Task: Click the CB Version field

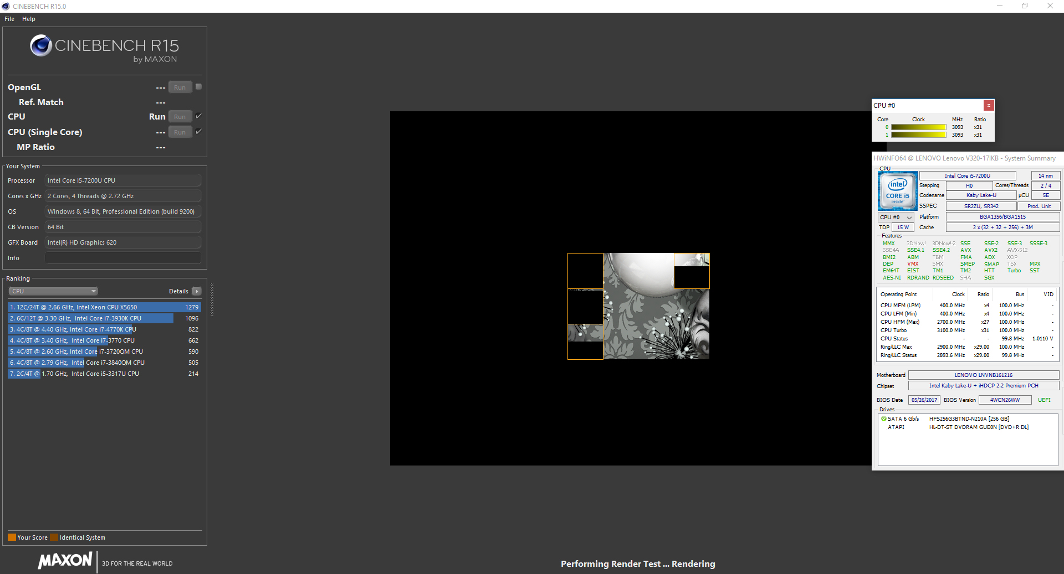Action: tap(122, 227)
